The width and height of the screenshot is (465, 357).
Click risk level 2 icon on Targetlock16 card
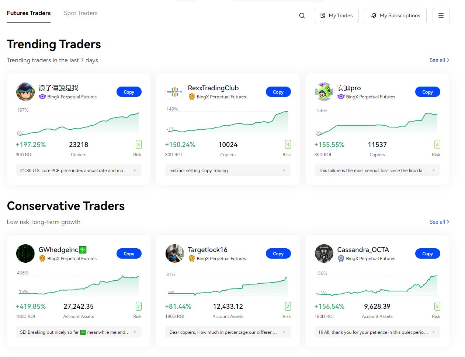pyautogui.click(x=288, y=306)
